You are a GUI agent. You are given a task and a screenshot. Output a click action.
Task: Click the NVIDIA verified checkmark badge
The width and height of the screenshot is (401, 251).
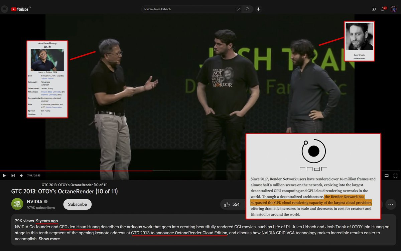pyautogui.click(x=46, y=202)
